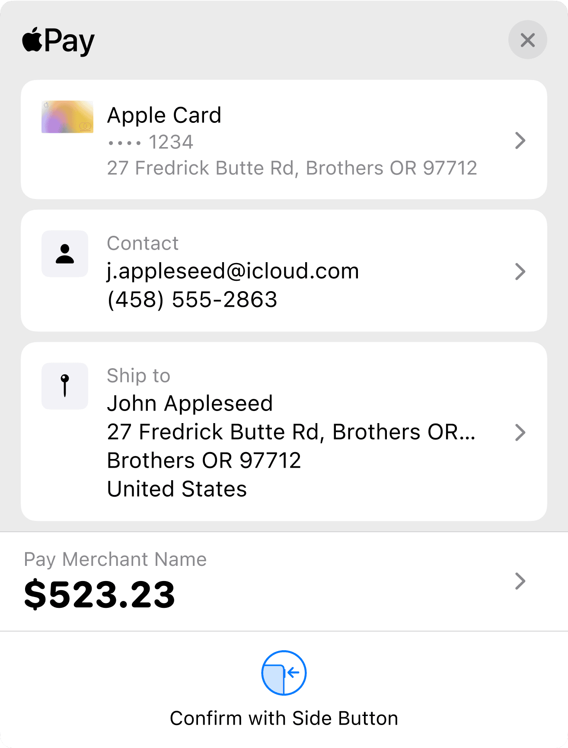
Task: Close the Apple Pay sheet
Action: coord(527,40)
